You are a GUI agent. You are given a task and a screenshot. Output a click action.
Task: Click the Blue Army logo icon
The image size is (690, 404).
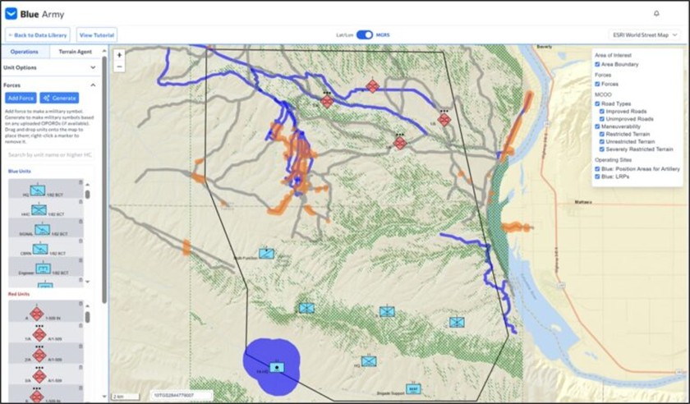click(11, 14)
